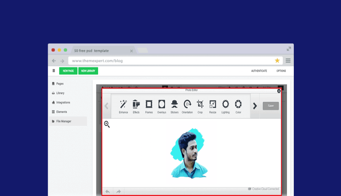Screen dimensions: 341x196
Task: Show previous tools with left chevron
Action: click(106, 106)
